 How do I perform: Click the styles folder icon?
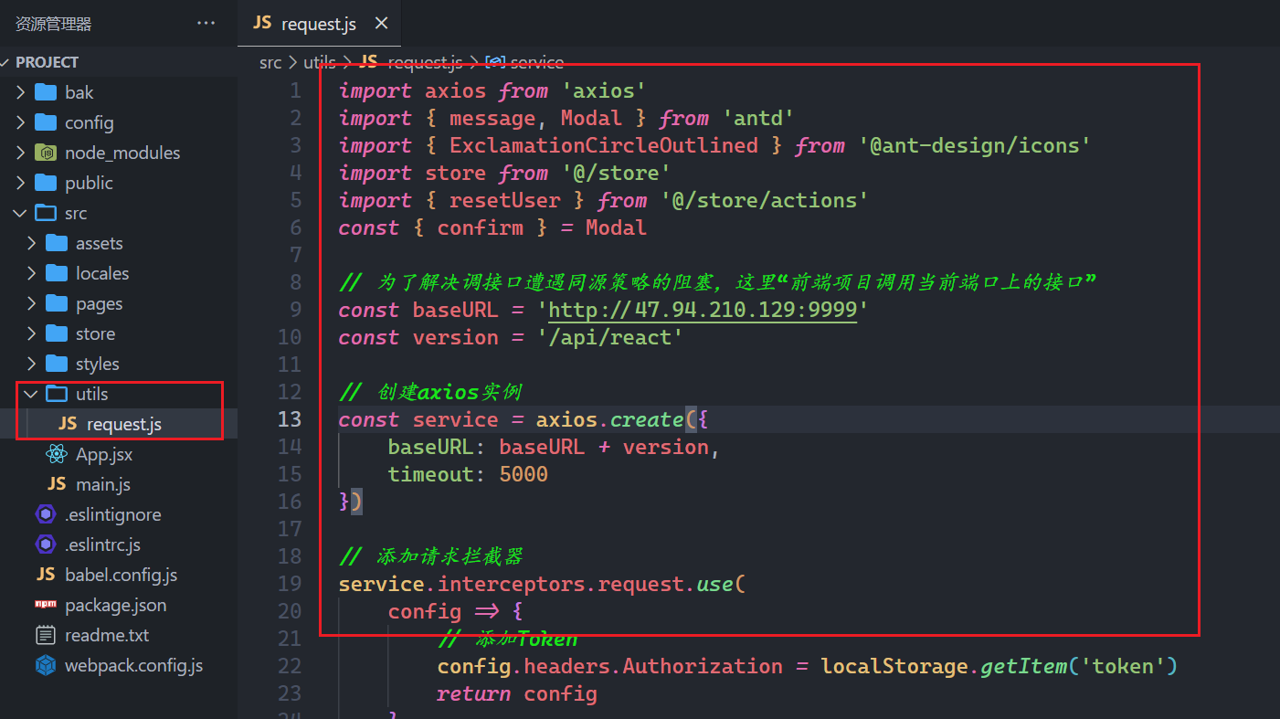pyautogui.click(x=57, y=364)
